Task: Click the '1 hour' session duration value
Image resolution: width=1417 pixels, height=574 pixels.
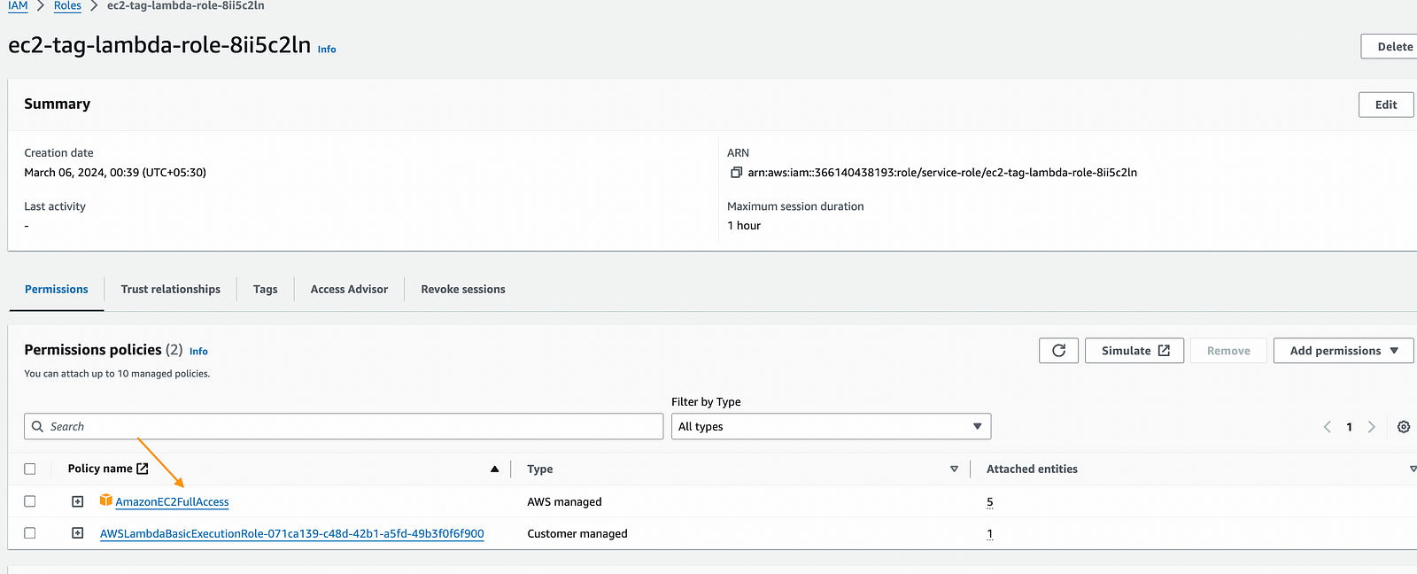Action: click(x=744, y=226)
